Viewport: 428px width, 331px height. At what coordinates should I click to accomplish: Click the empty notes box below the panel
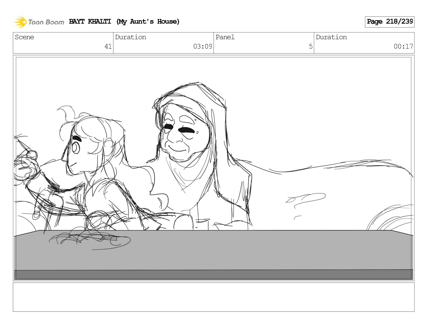tap(214, 297)
